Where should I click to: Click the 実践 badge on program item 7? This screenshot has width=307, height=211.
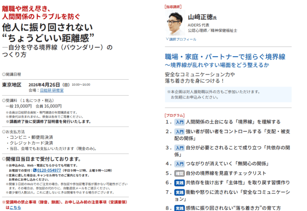179,192
